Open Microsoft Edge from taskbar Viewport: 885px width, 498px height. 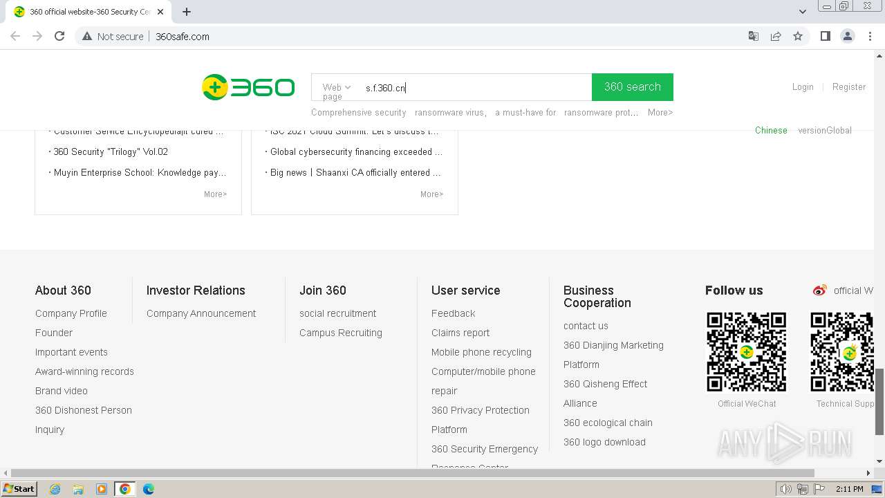click(148, 489)
